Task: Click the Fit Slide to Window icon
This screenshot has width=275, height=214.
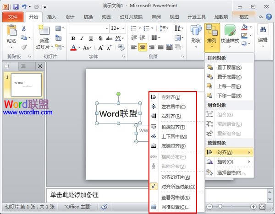Action: pyautogui.click(x=262, y=207)
